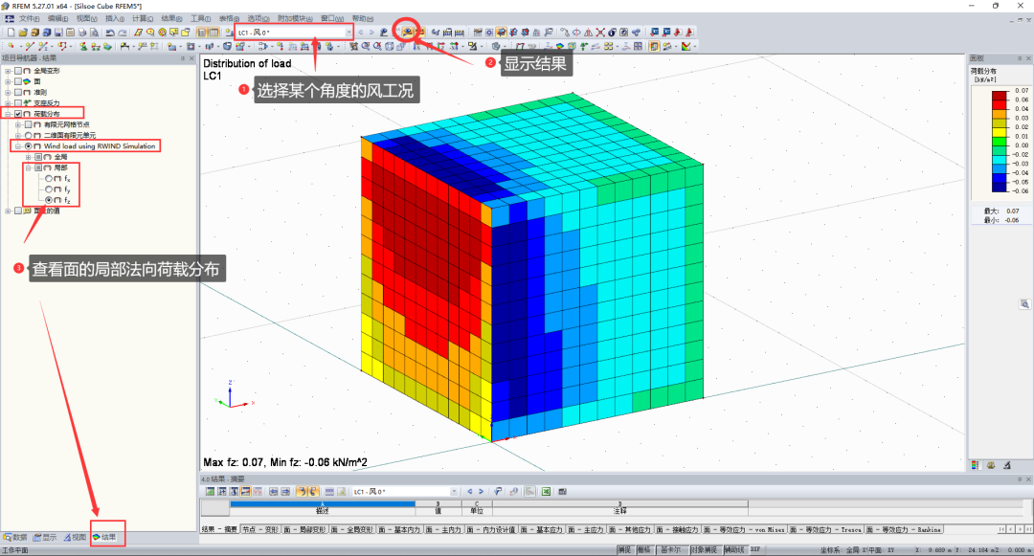1034x556 pixels.
Task: Switch to the 数据 navigator tab
Action: pos(16,538)
